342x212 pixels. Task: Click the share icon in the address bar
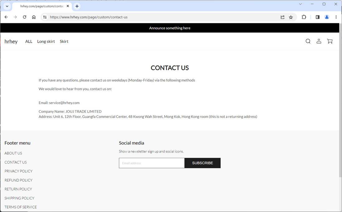coord(282,17)
